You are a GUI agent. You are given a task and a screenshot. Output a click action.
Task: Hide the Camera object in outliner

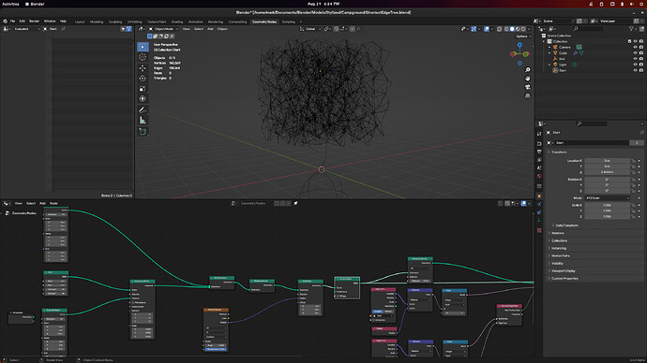[x=635, y=48]
